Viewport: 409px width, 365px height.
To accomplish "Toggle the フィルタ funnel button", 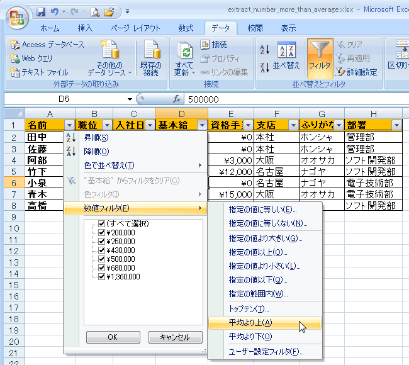I will (x=320, y=58).
